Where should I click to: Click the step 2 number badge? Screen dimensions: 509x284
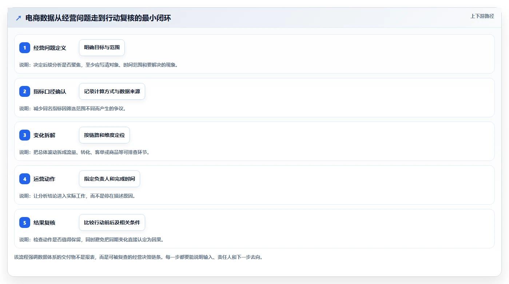[25, 91]
